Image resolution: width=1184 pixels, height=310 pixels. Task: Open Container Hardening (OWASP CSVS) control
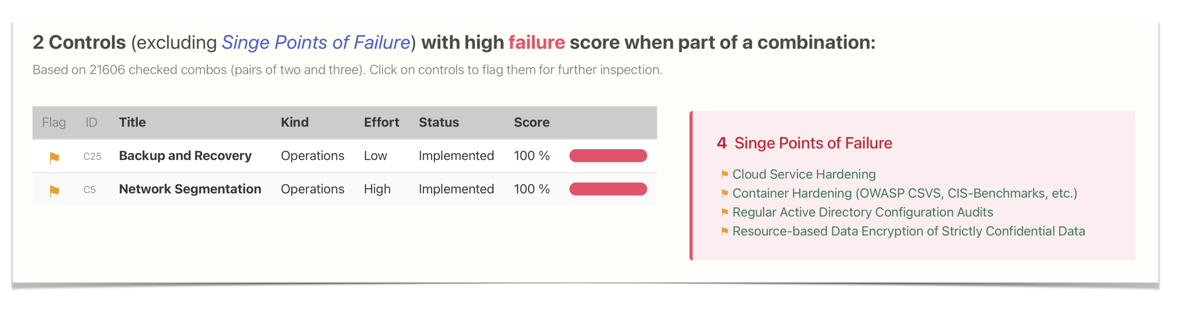[x=905, y=193]
